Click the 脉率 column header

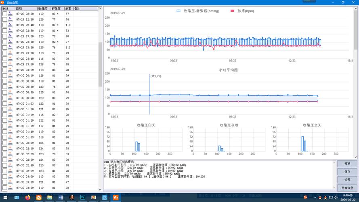click(x=69, y=8)
